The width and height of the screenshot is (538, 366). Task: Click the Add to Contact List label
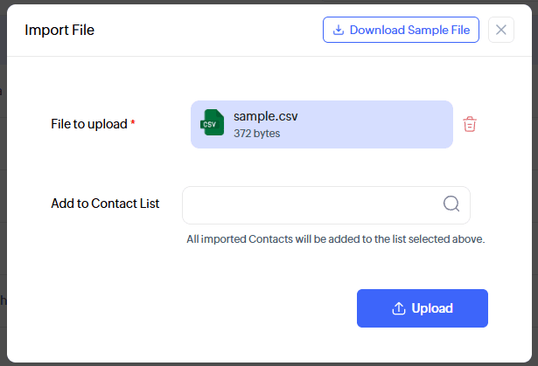[x=105, y=204]
